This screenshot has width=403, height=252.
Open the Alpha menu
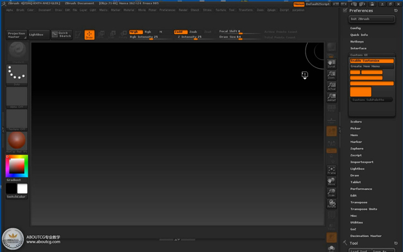point(10,10)
